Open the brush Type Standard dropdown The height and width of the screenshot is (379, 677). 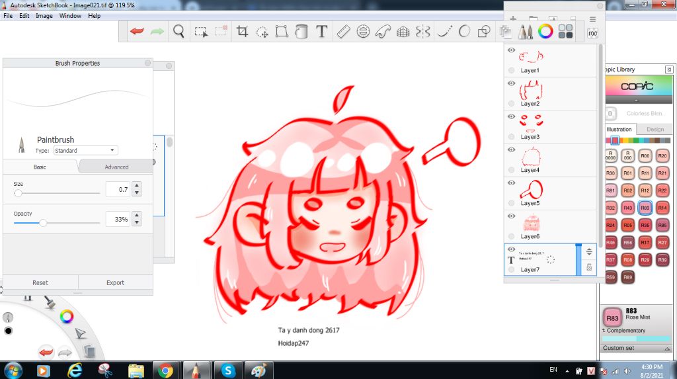85,150
